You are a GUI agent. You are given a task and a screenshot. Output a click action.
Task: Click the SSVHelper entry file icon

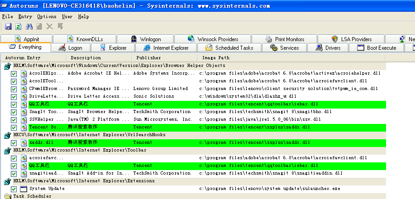click(24, 119)
